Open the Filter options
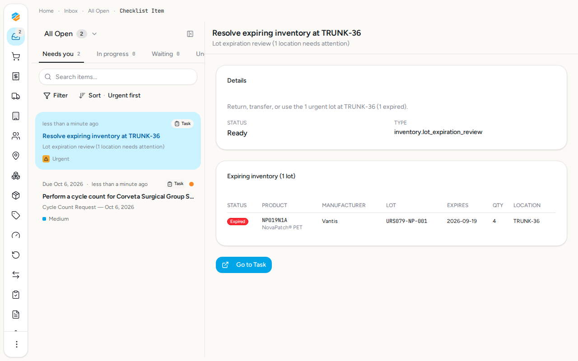This screenshot has width=578, height=361. coord(56,96)
